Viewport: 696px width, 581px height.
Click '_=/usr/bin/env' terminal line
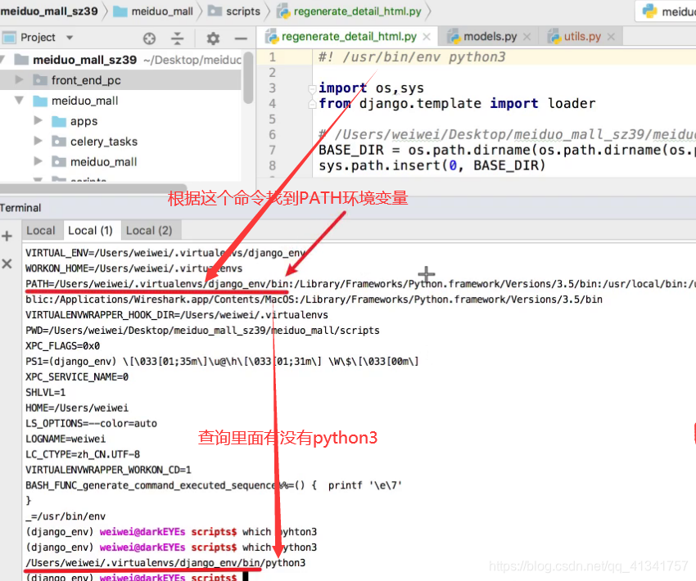[x=66, y=516]
